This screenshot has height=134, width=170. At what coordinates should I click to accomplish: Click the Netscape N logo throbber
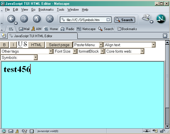tap(161, 19)
